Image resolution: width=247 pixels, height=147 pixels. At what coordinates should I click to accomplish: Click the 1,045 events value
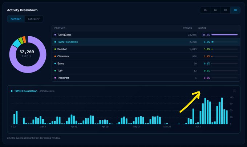coord(193,49)
